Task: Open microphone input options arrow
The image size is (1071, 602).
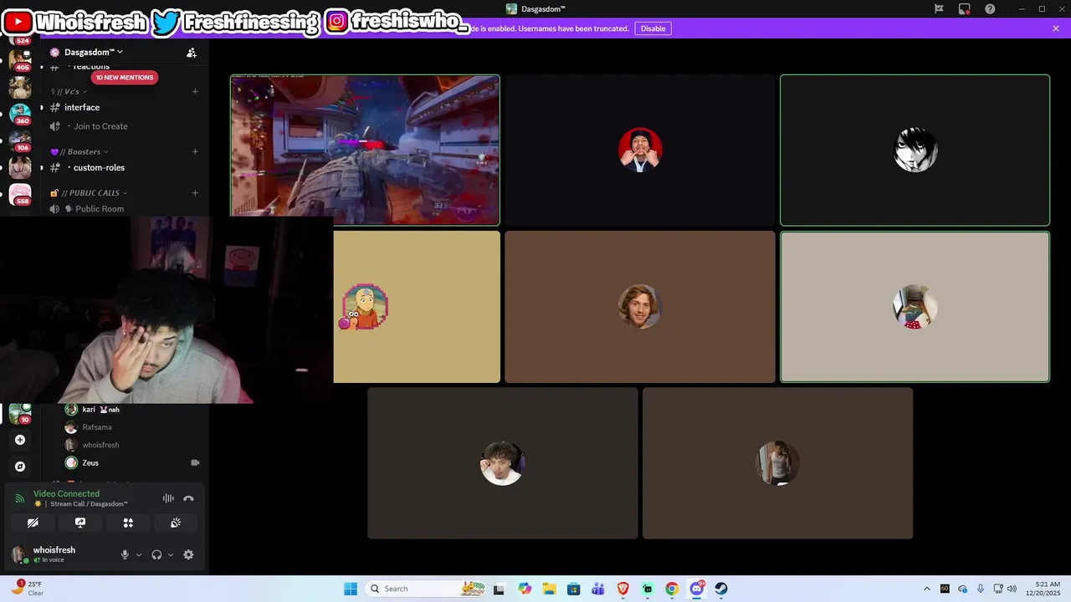Action: coord(139,554)
